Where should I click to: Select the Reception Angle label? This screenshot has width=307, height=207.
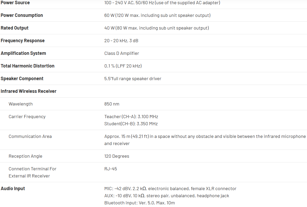point(25,156)
